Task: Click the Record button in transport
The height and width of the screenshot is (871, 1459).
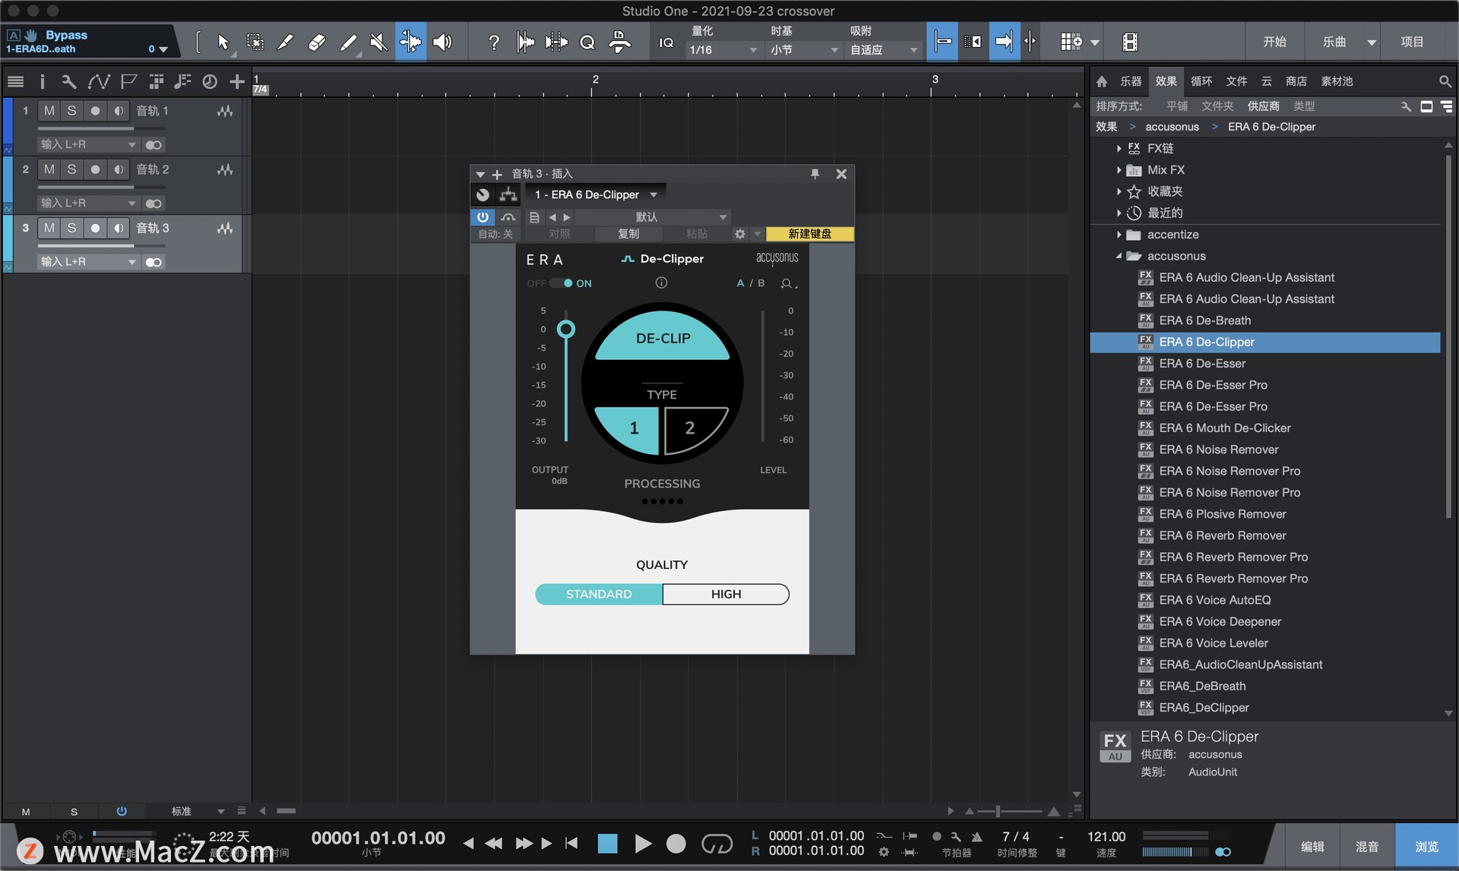Action: pyautogui.click(x=676, y=844)
